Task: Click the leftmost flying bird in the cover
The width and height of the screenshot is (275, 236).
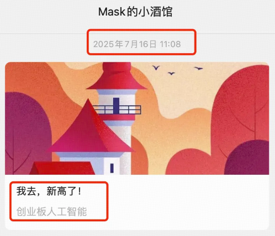Action: tap(156, 67)
